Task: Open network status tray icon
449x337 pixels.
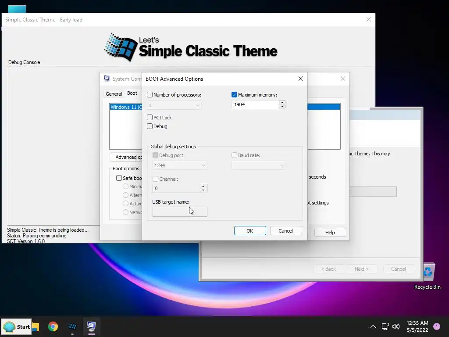Action: click(x=385, y=326)
